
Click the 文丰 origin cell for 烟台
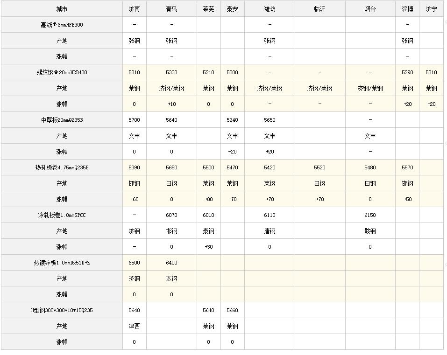(x=370, y=136)
